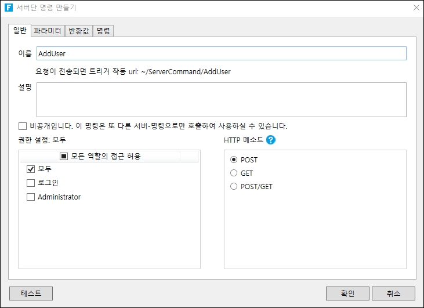
Task: Select the 명령 tab
Action: tap(103, 31)
